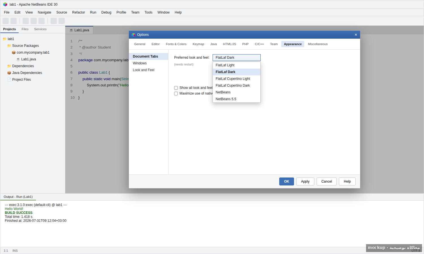Select the Java Dependencies node label
The image size is (424, 254).
click(27, 73)
